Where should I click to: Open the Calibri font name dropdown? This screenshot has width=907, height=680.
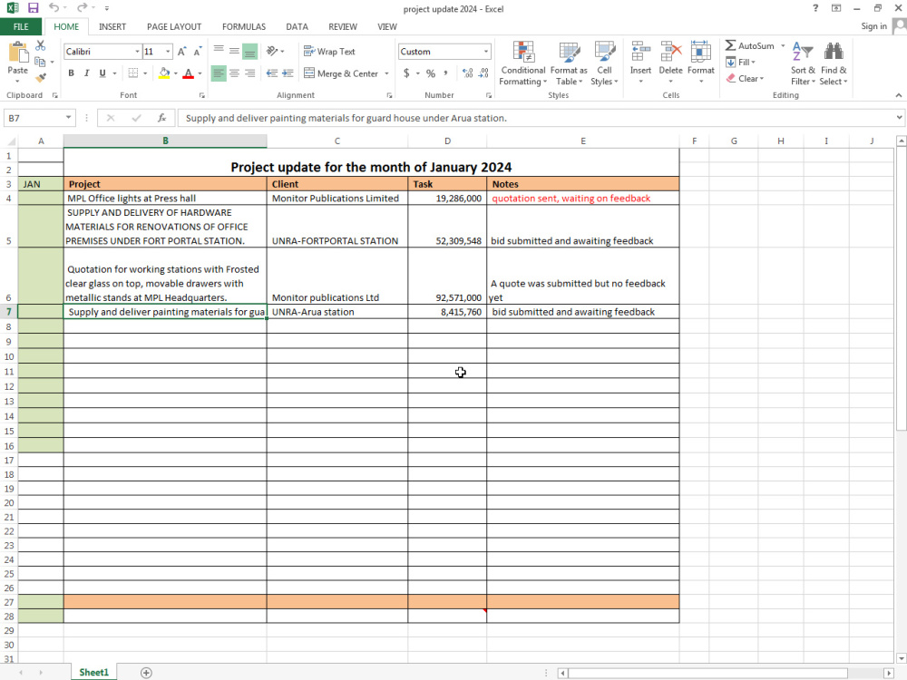pos(137,52)
